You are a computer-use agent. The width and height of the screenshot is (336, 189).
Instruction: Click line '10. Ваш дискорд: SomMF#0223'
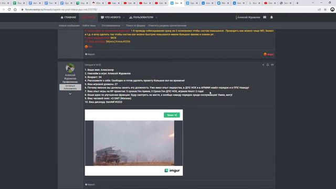pos(103,102)
